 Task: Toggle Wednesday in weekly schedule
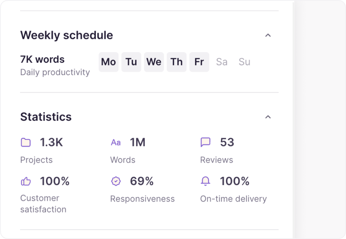154,62
